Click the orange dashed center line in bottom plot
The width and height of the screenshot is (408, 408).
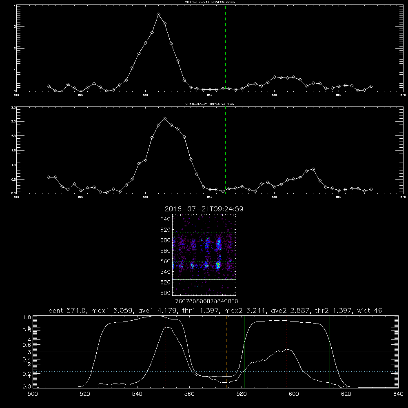(226, 352)
